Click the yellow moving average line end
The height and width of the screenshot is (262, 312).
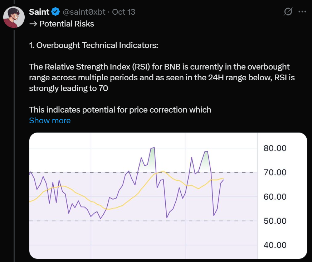[223, 178]
